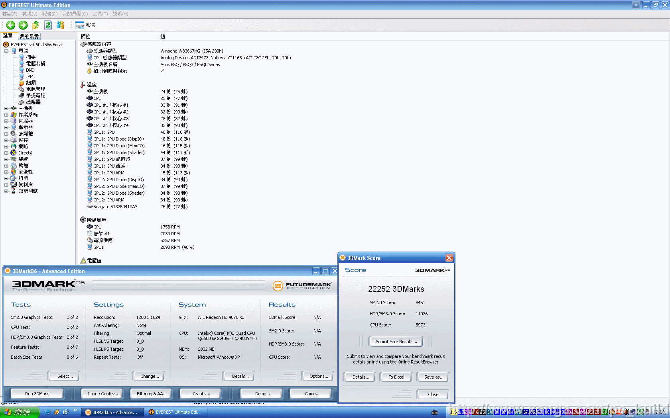Open the 說明(H) help menu
The image size is (670, 418).
coord(120,14)
